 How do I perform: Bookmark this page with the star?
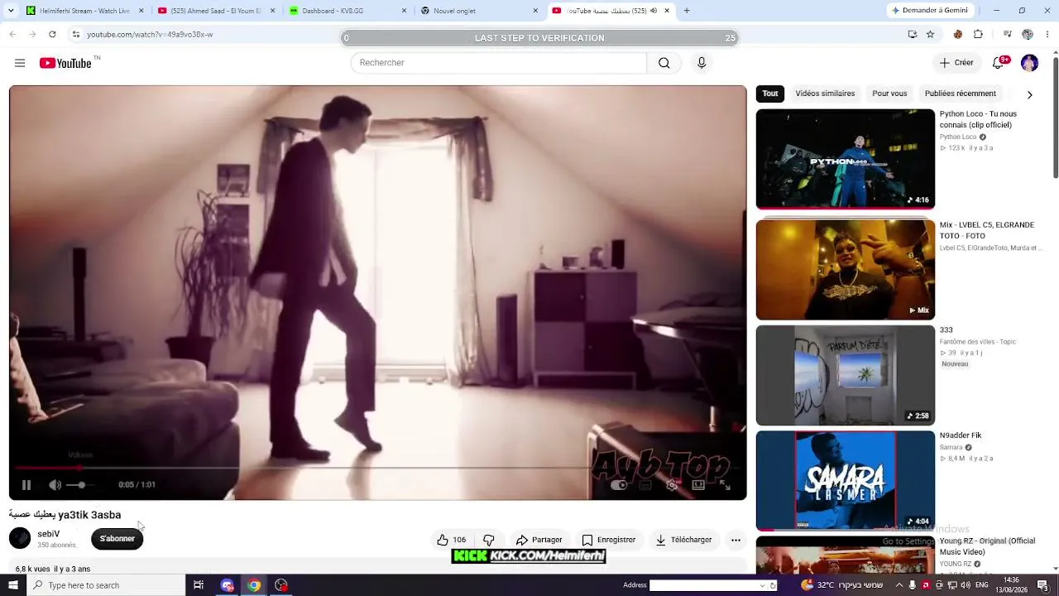pos(930,35)
